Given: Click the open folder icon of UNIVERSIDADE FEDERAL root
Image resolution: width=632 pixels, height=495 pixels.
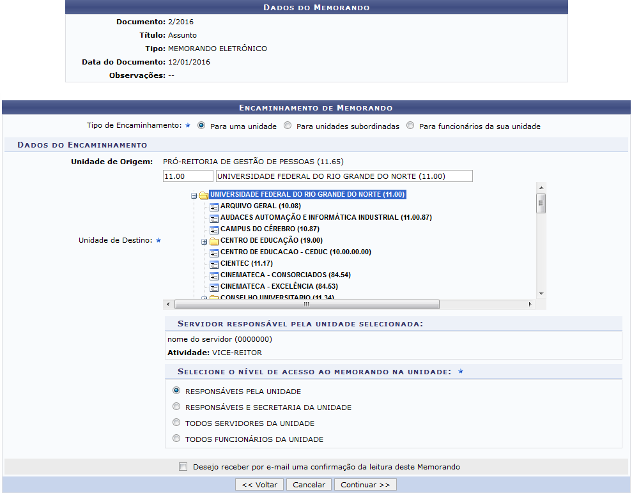Looking at the screenshot, I should tap(204, 195).
